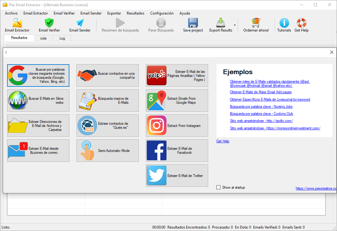Open Tutorials info icon
Image resolution: width=337 pixels, height=231 pixels.
(x=284, y=23)
